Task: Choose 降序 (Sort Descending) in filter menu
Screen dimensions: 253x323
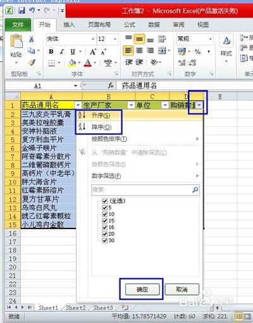Action: (140, 127)
